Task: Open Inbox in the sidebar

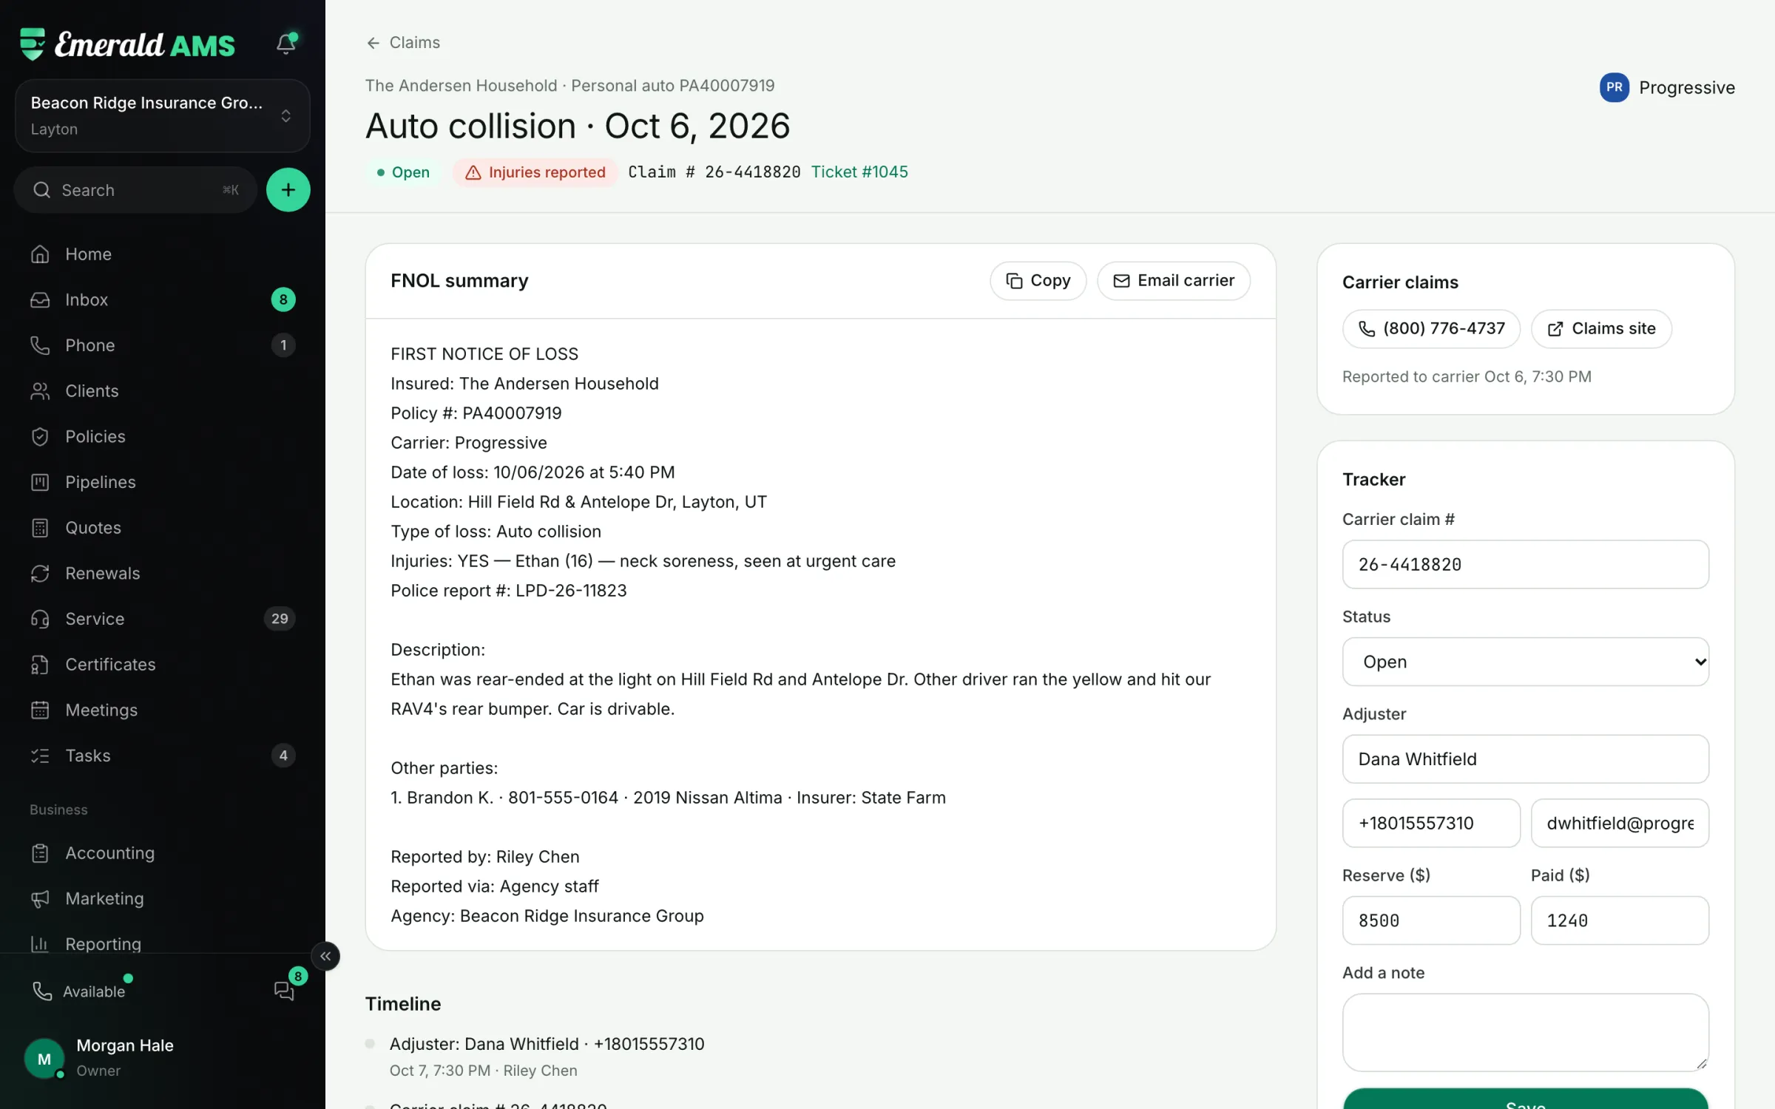Action: 163,299
